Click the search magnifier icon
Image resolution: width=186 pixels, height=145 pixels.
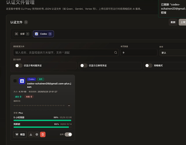pyautogui.click(x=116, y=52)
